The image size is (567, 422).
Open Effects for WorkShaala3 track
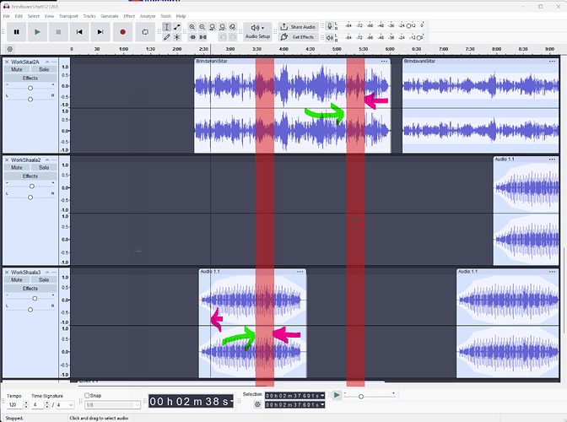30,289
